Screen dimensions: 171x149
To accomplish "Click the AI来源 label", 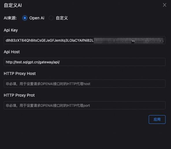I will pyautogui.click(x=10, y=18).
